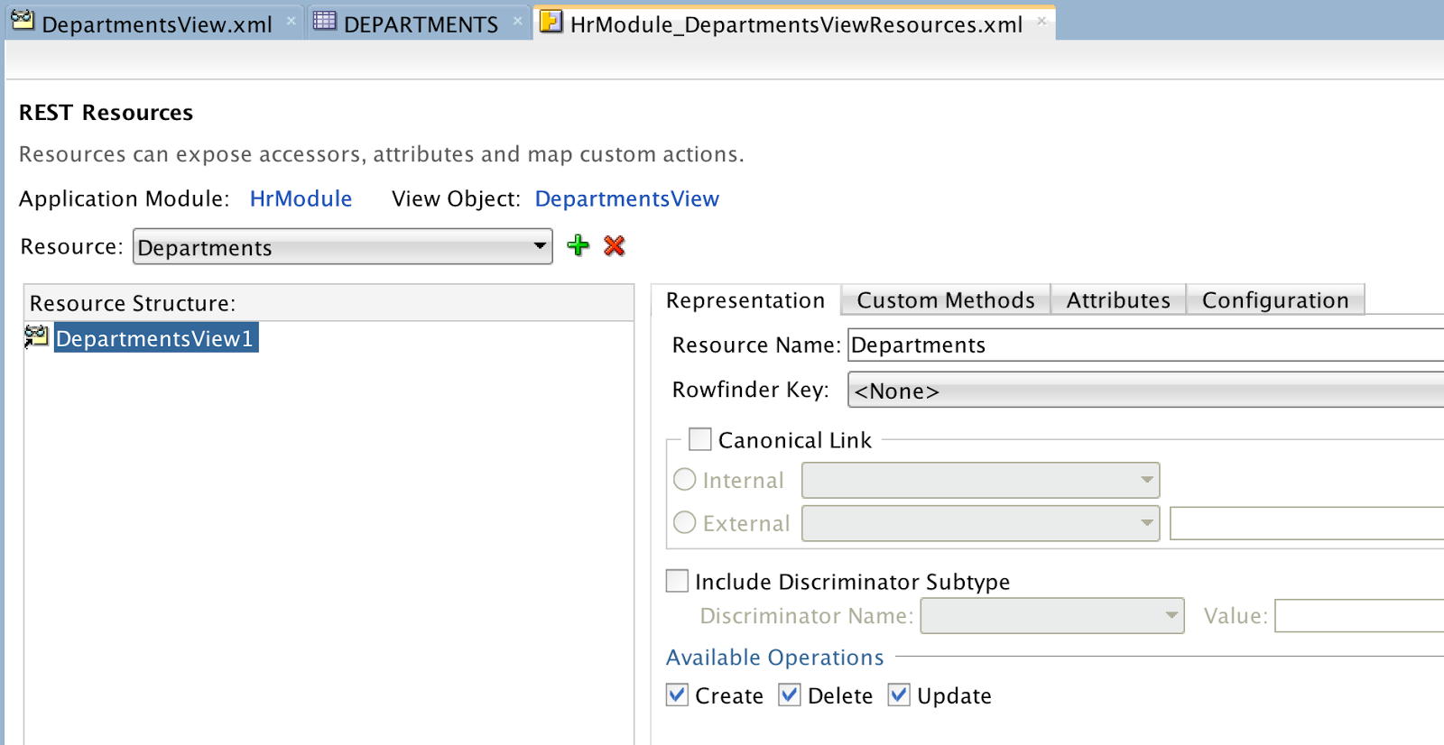Viewport: 1444px width, 745px height.
Task: Switch to the DepartmentsView.xml editor tab
Action: [x=153, y=23]
